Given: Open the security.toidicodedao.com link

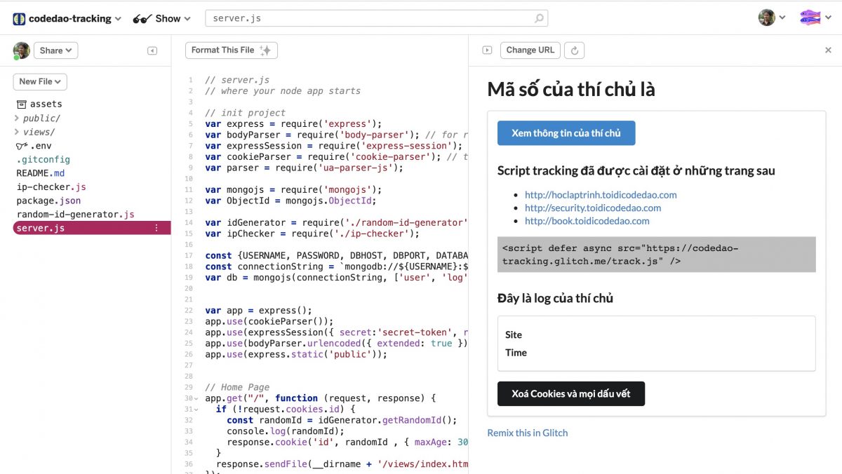Looking at the screenshot, I should (x=593, y=208).
